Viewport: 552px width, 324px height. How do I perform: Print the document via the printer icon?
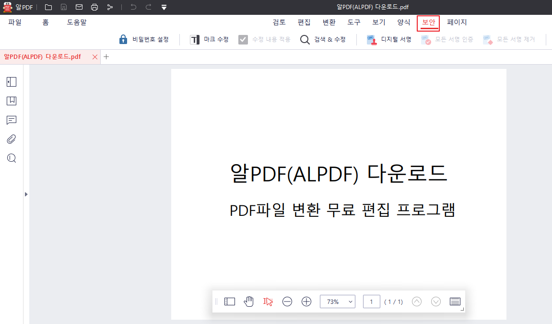[94, 7]
